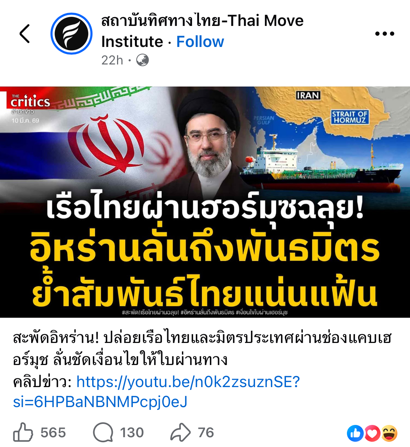Image resolution: width=410 pixels, height=447 pixels.
Task: Open Thai Move Institute profile picture
Action: 71,34
